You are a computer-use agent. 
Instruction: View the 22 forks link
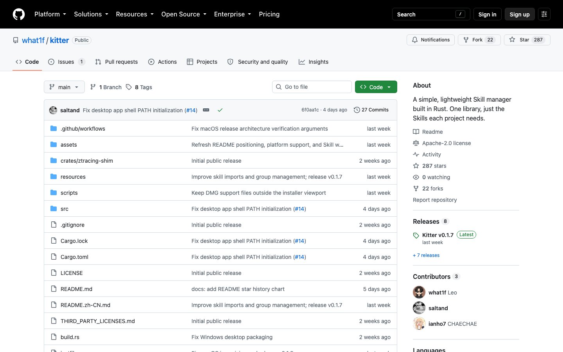click(x=428, y=189)
